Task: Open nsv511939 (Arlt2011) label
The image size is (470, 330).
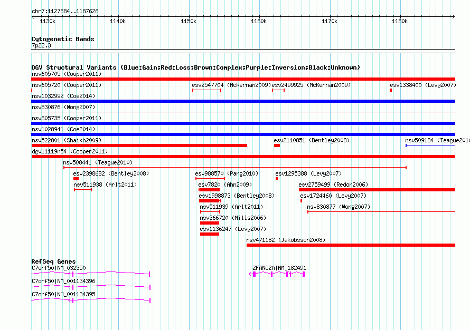Action: coord(231,207)
